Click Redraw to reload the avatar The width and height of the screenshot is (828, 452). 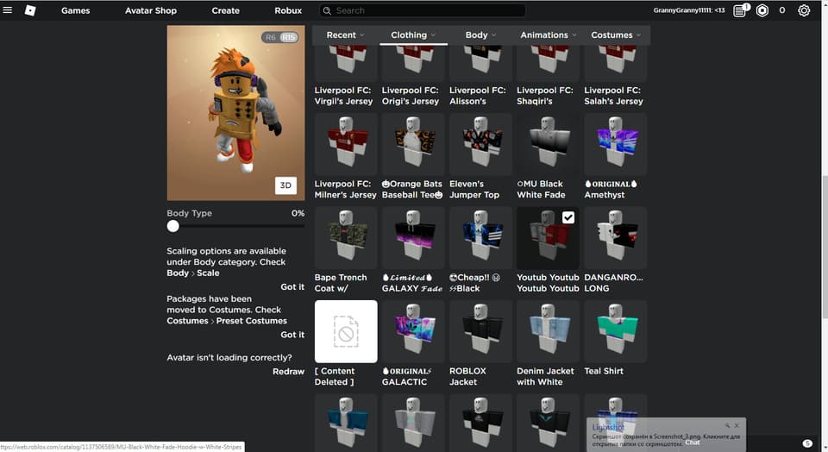click(x=288, y=372)
